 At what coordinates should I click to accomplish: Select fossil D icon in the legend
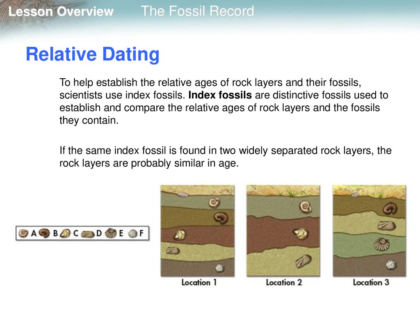pyautogui.click(x=88, y=234)
